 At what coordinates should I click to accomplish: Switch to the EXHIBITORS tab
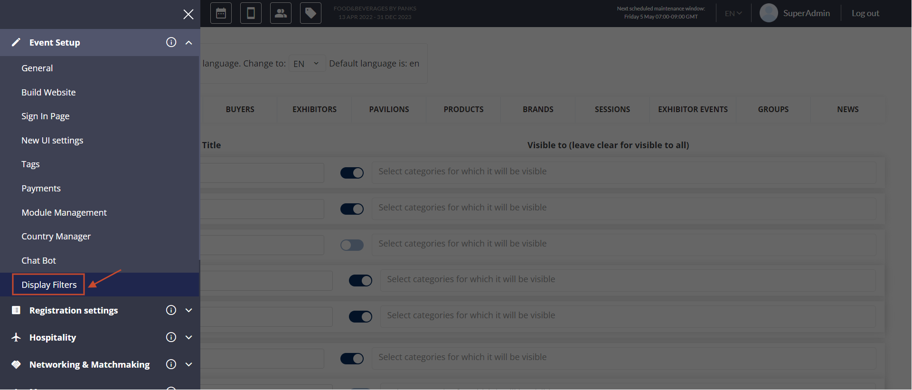[x=314, y=110]
